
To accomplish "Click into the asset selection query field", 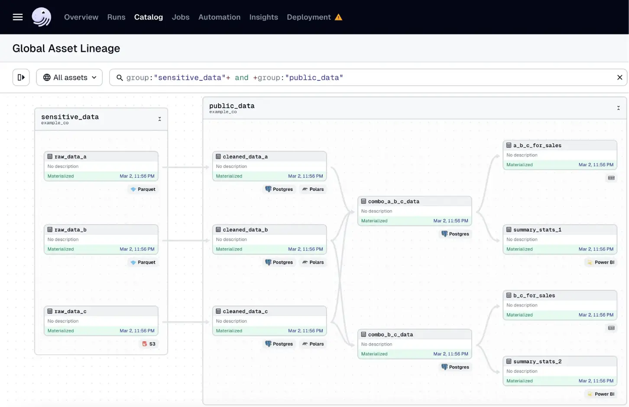I will click(368, 78).
